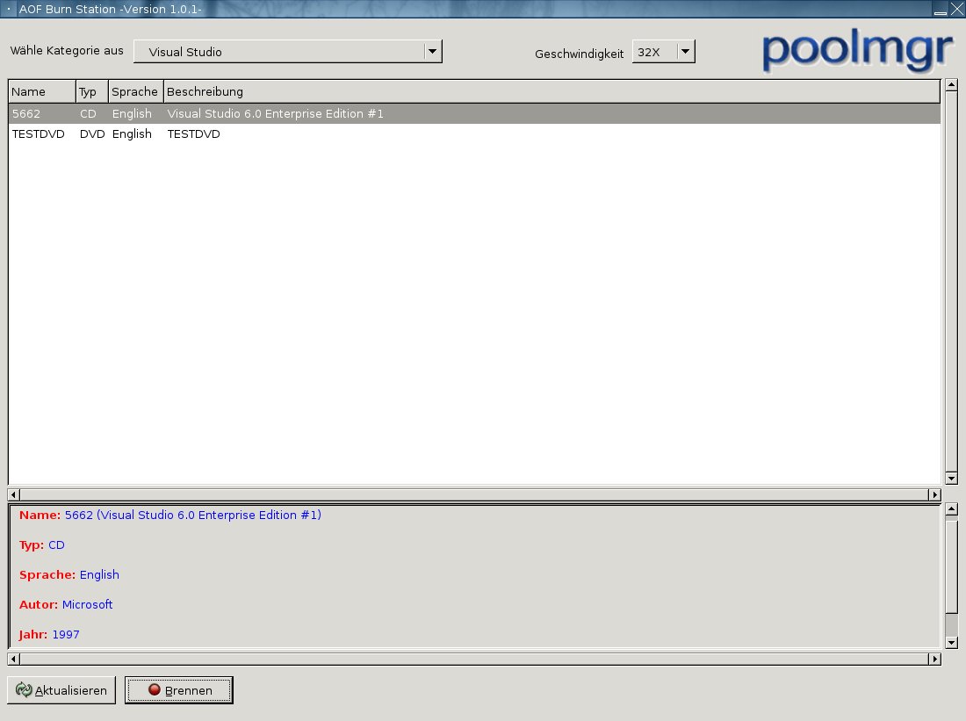Sort the list by Name column header
Viewport: 966px width, 721px height.
[42, 92]
